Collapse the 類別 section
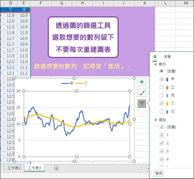Screen dimensions: 194x179 [155, 120]
